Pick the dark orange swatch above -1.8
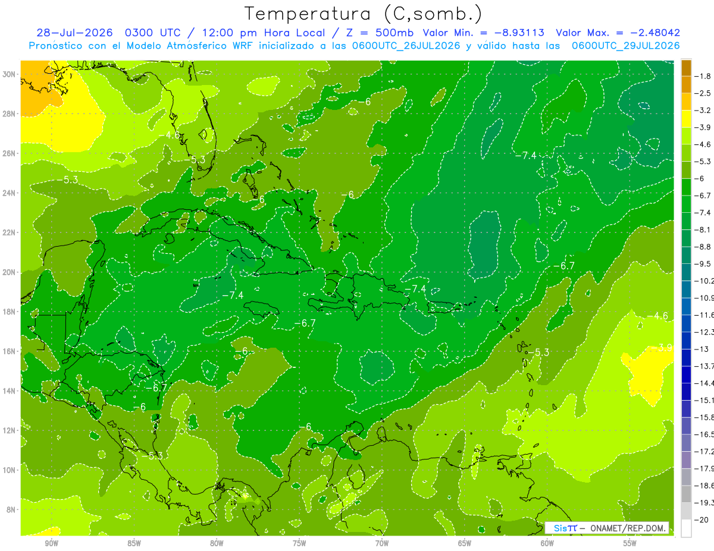 [686, 67]
